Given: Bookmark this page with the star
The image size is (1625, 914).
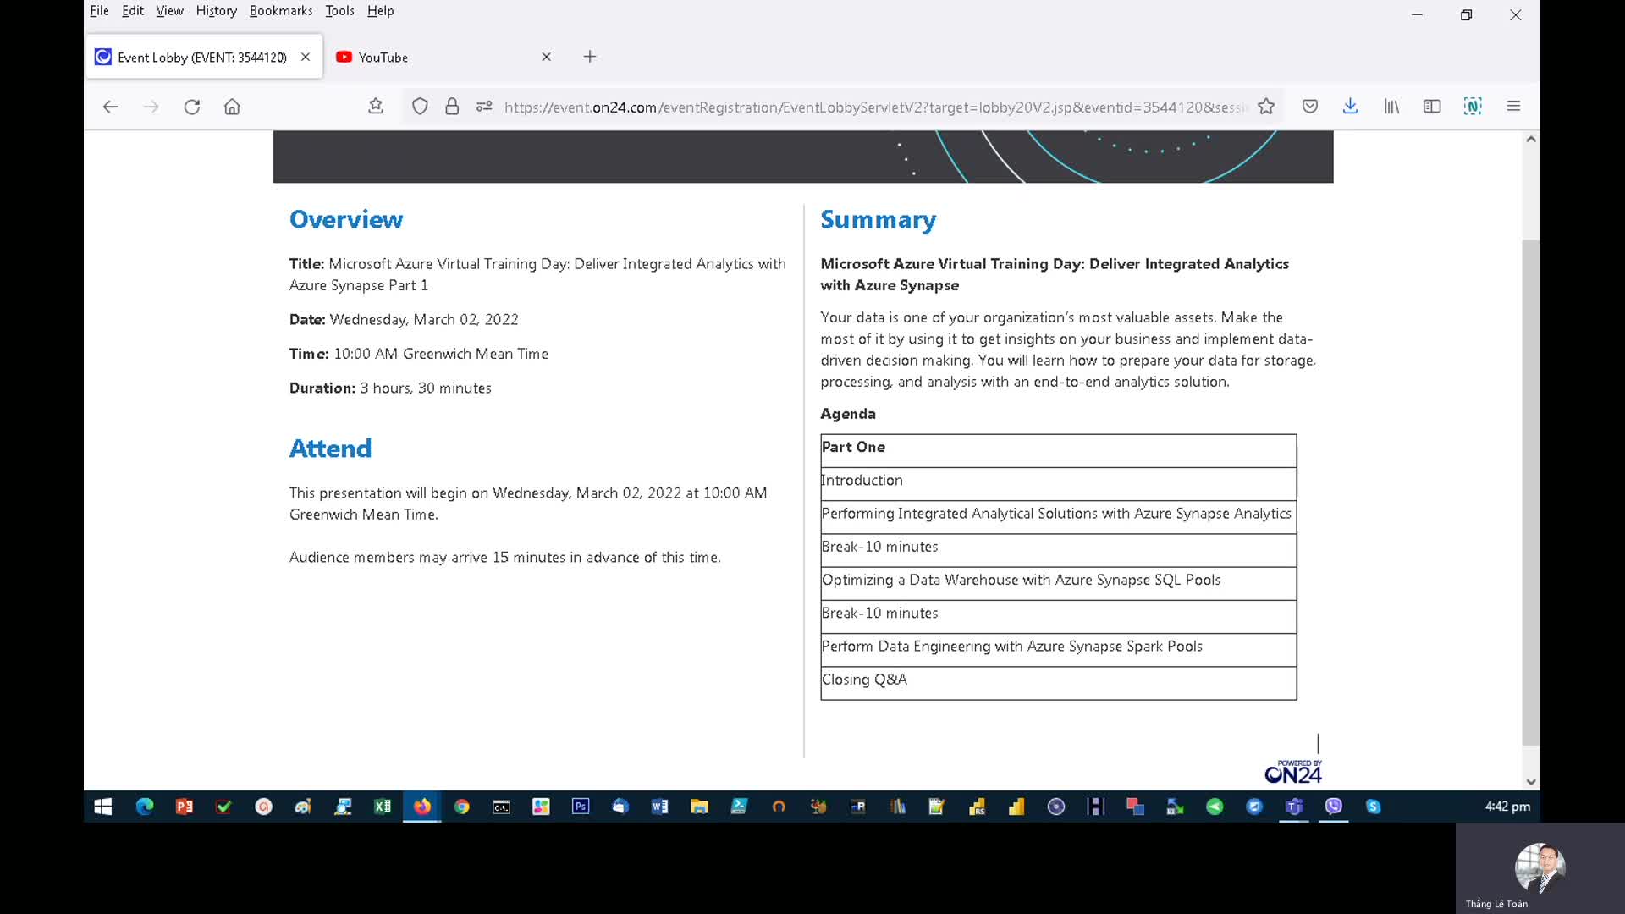Looking at the screenshot, I should (x=1266, y=107).
